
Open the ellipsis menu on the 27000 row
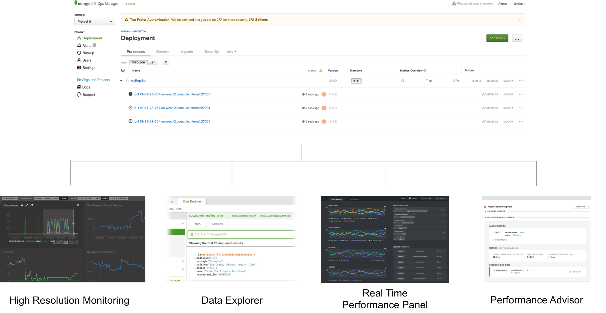point(521,94)
